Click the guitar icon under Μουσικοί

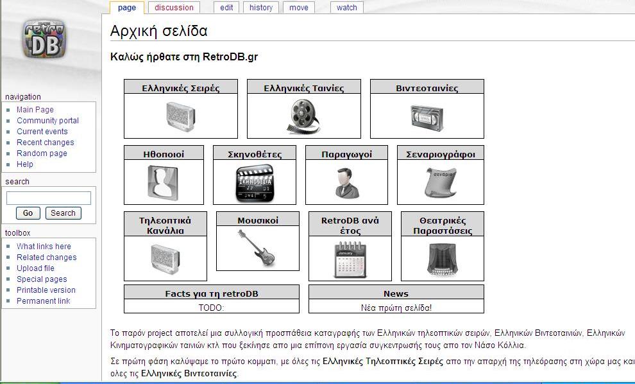coord(257,248)
